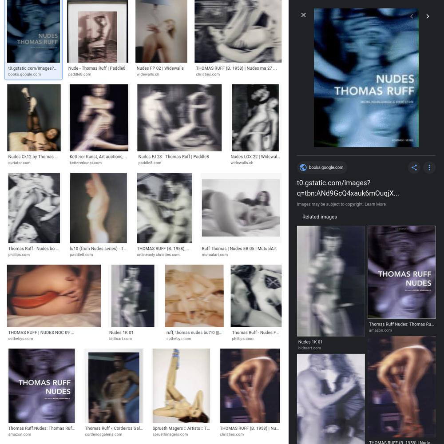Select the amazon.com book cover thumbnail in grid
The height and width of the screenshot is (444, 444).
pos(42,386)
